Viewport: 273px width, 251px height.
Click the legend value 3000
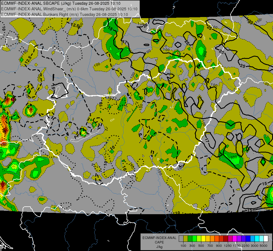(254, 246)
